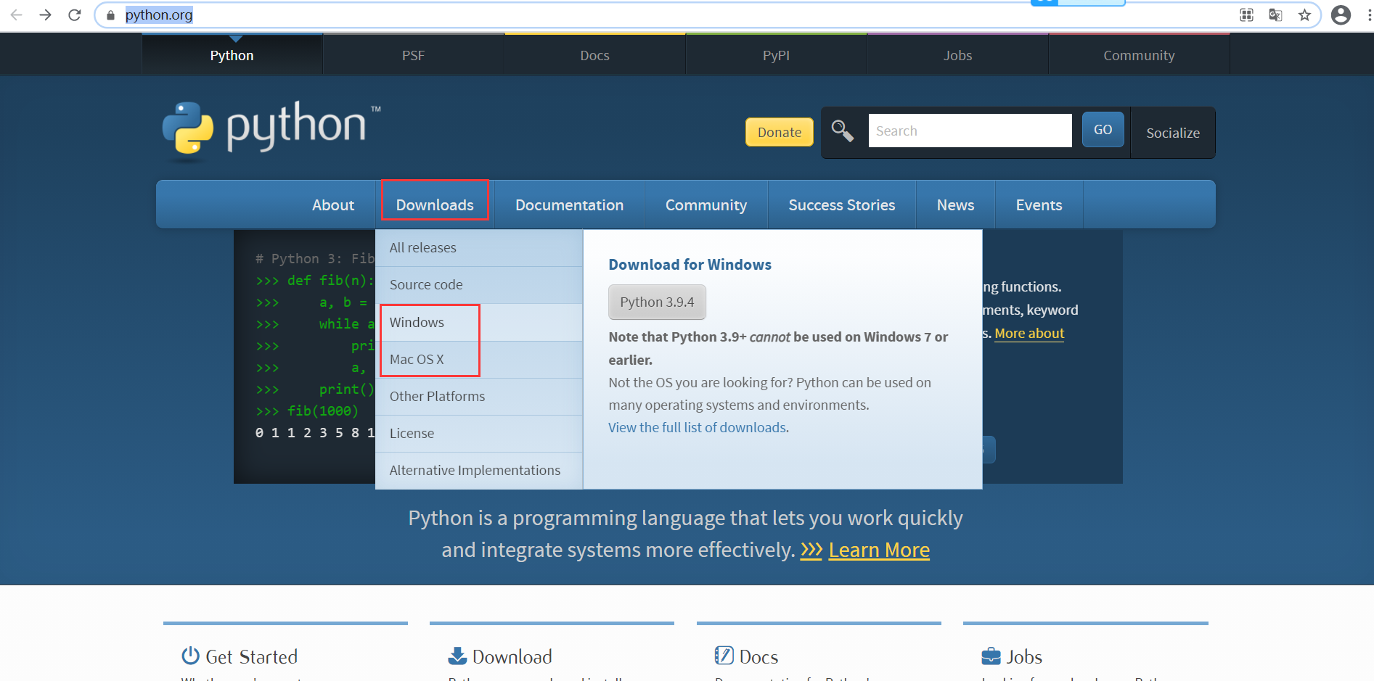Screen dimensions: 1374x681
Task: Click the padlock site info icon
Action: tap(110, 15)
